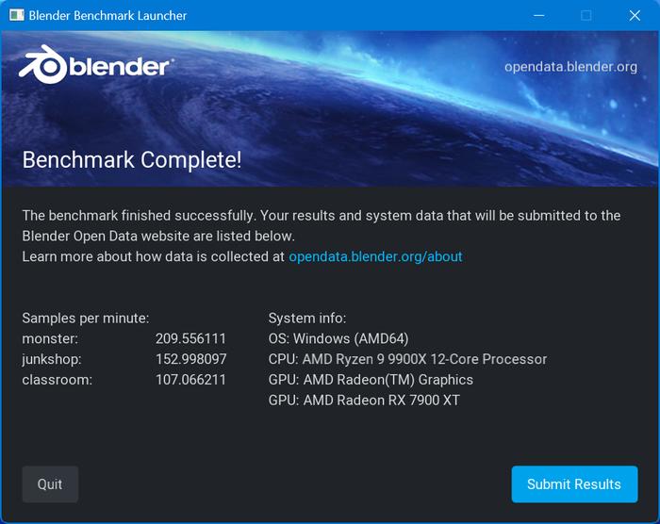Click the Blender logo in the banner
The height and width of the screenshot is (524, 660).
click(x=96, y=65)
